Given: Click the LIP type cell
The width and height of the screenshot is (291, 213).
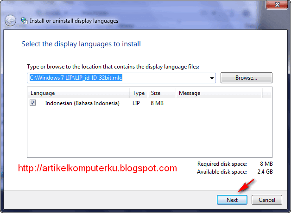Looking at the screenshot, I should coord(136,103).
